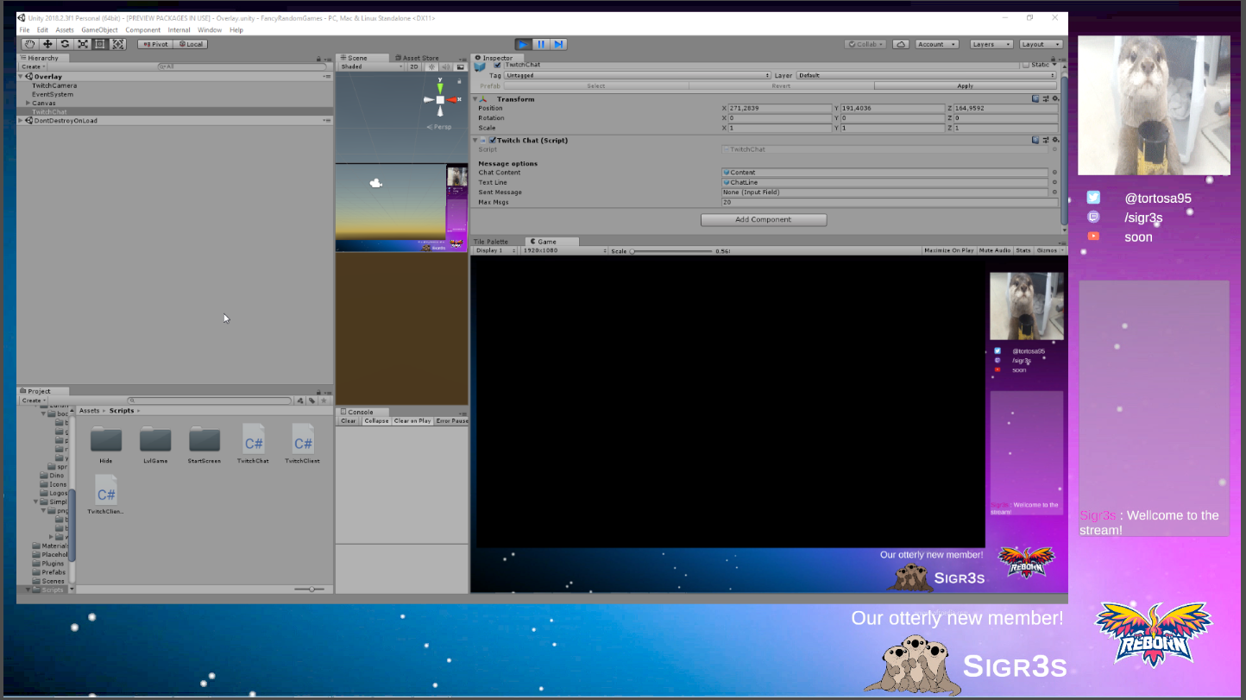Select the TwitchClient C# script asset
The height and width of the screenshot is (700, 1246).
(303, 444)
